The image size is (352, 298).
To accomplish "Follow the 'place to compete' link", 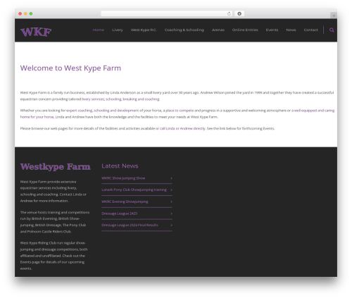I will [180, 111].
